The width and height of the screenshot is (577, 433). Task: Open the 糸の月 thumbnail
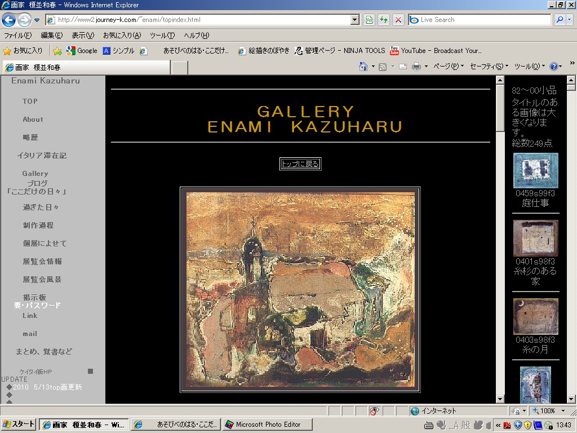(535, 316)
